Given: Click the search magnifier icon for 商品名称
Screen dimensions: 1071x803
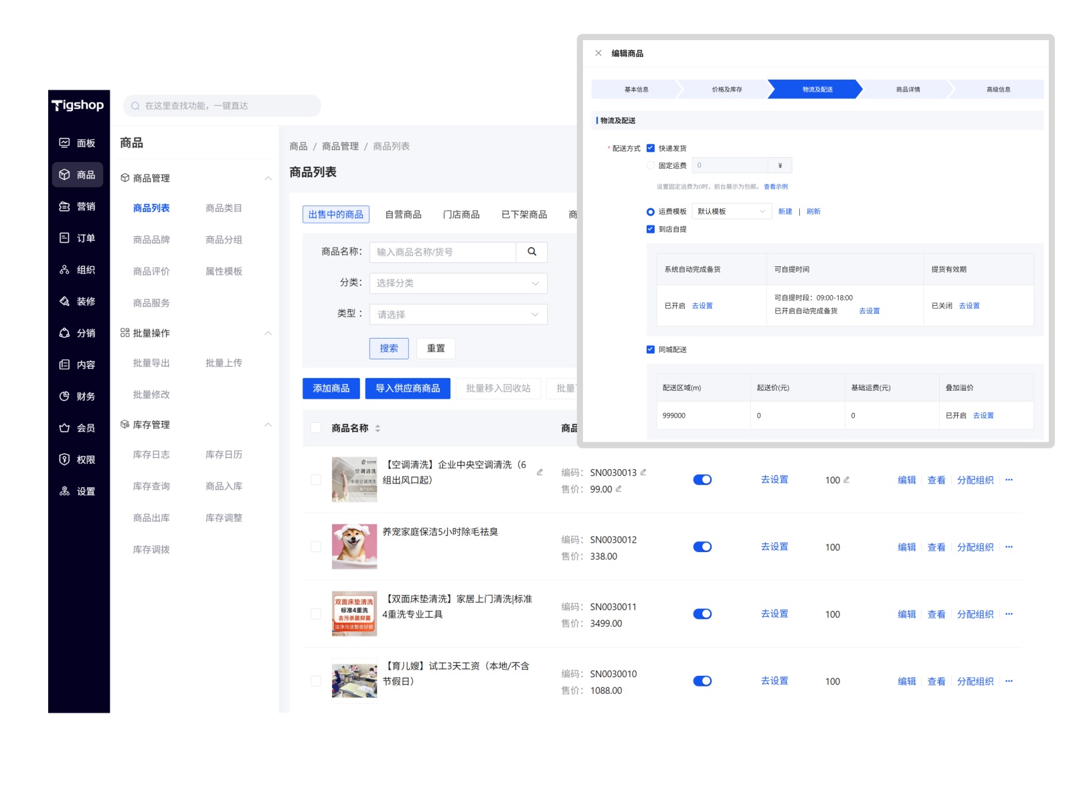Looking at the screenshot, I should [531, 252].
